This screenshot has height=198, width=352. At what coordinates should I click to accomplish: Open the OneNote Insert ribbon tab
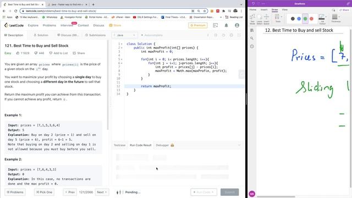(x=264, y=10)
